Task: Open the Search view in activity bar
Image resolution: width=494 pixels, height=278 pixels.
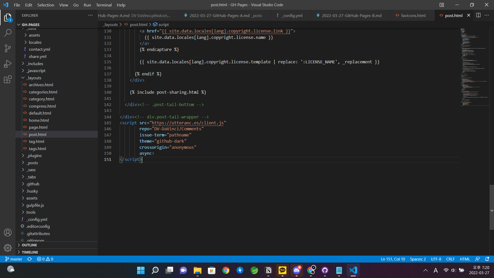Action: 8,33
